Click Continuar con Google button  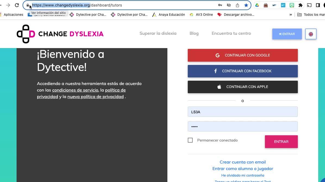pos(243,55)
